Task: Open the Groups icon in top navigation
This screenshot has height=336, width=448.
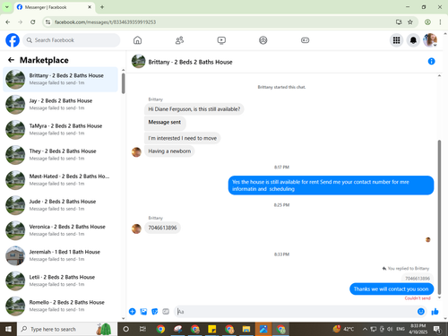Action: click(x=263, y=40)
